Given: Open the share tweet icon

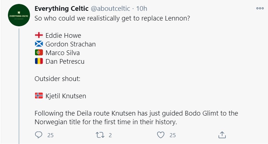Looking at the screenshot, I should pos(222,135).
